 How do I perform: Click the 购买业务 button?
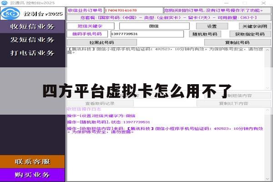tap(32, 175)
